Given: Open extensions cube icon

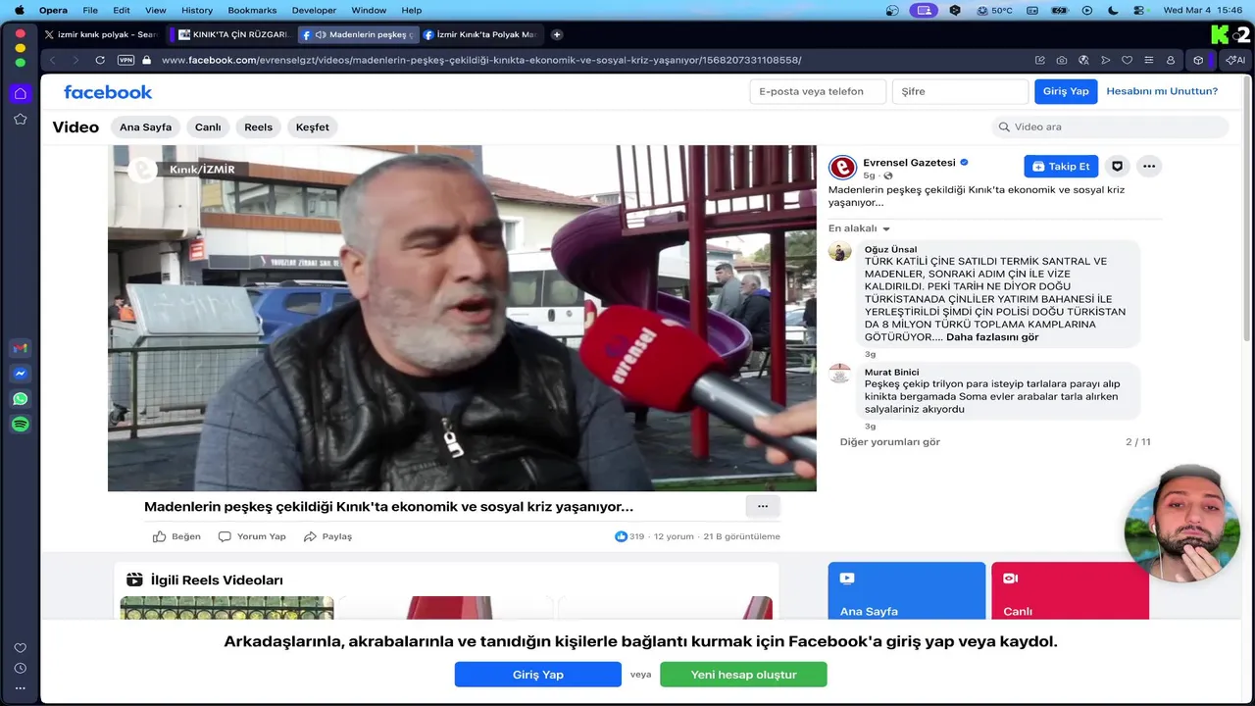Looking at the screenshot, I should (1198, 60).
